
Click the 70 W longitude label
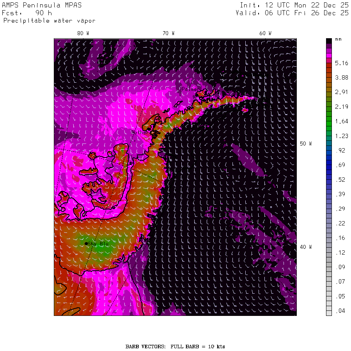[x=168, y=34]
